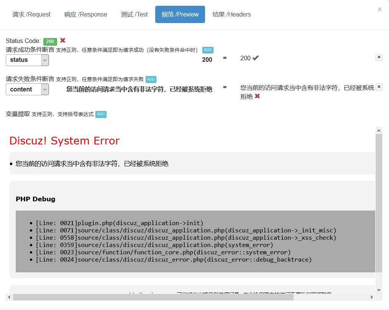This screenshot has width=389, height=310.
Task: Click the Line 0071 _init_misc trace entry
Action: pyautogui.click(x=186, y=230)
